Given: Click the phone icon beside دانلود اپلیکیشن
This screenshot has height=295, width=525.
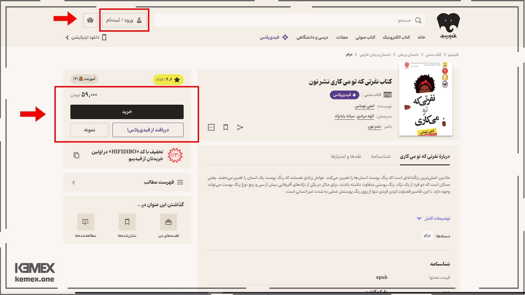Looking at the screenshot, I should 104,37.
